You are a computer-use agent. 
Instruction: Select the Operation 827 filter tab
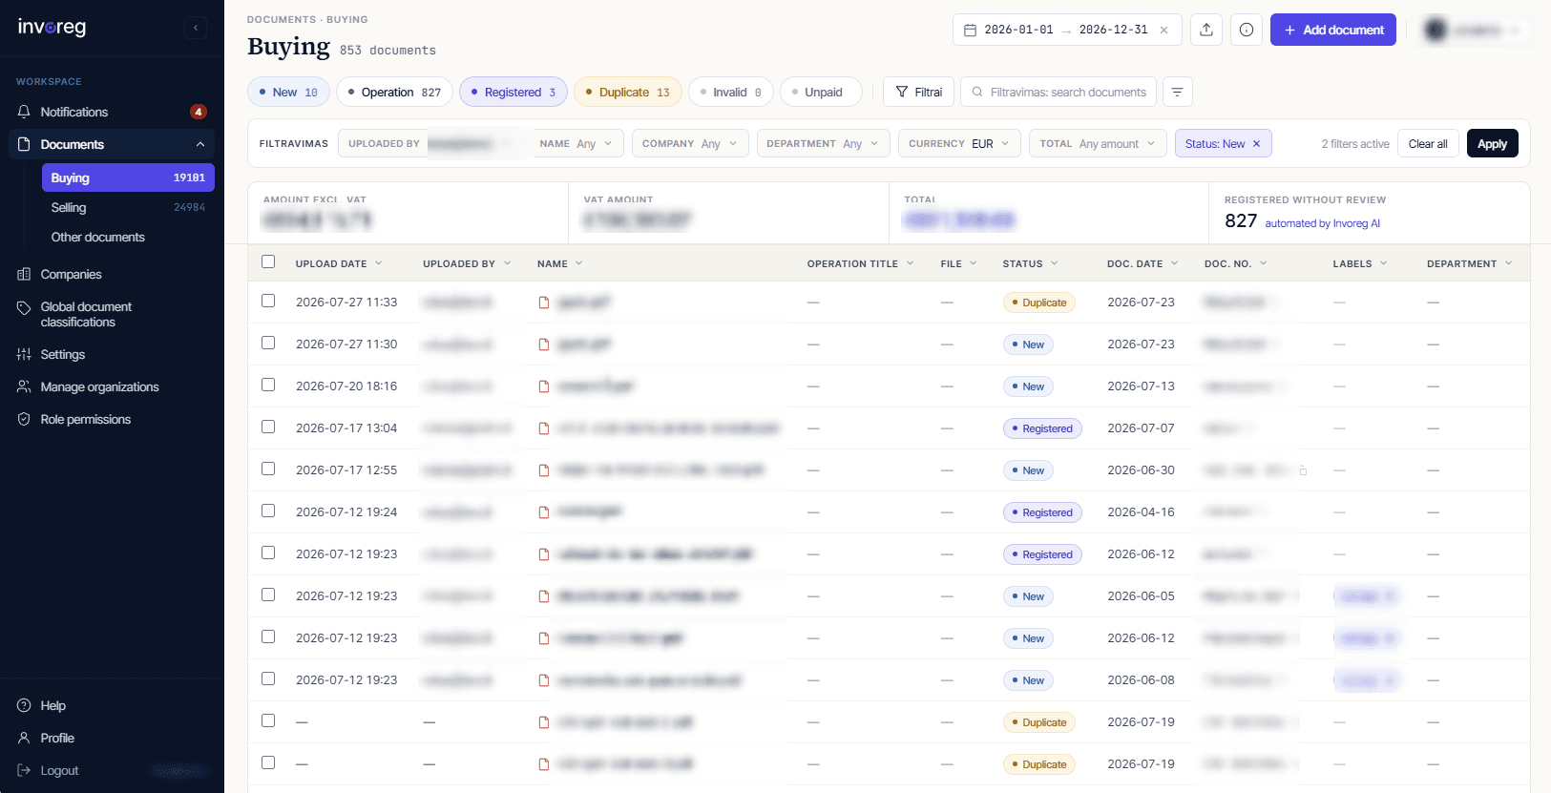[394, 92]
